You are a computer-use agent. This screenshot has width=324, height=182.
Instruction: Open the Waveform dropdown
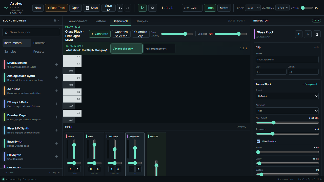(287, 111)
